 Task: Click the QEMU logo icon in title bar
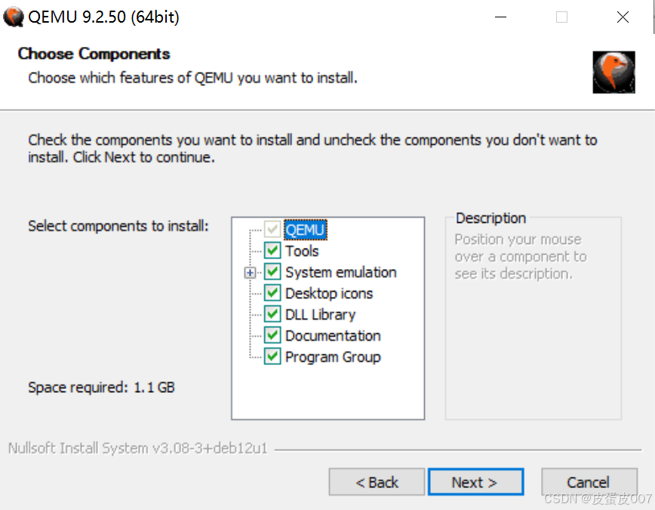[13, 17]
